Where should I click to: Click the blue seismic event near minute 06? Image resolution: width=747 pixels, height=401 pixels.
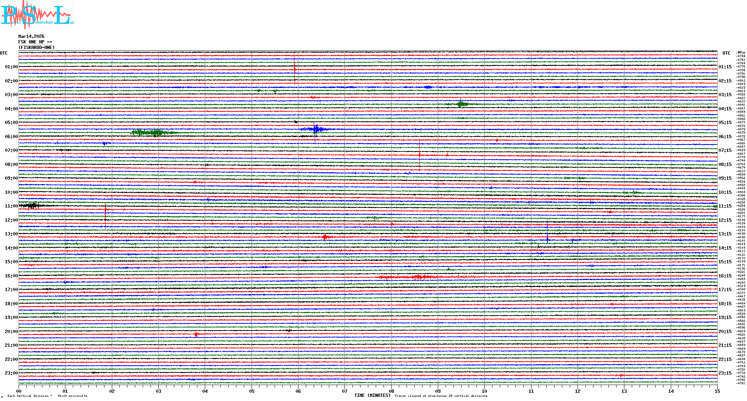[316, 129]
